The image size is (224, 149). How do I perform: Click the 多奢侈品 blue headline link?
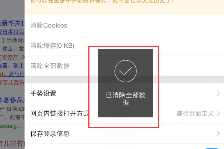pos(12,100)
